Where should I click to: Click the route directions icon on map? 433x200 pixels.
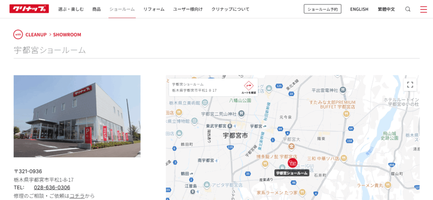[249, 87]
